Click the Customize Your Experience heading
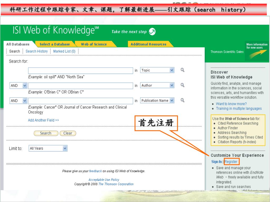This screenshot has width=270, height=202. tap(237, 155)
